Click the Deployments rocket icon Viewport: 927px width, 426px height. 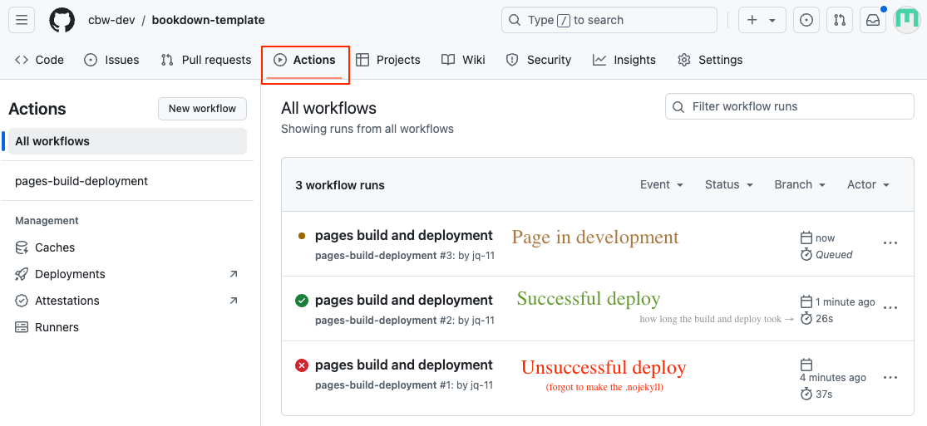[22, 274]
